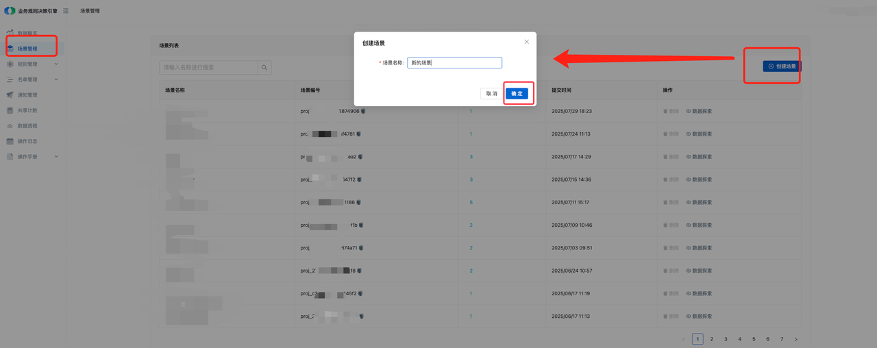Click the 数据透视 sidebar icon
Screen dimensions: 877x348
point(10,126)
